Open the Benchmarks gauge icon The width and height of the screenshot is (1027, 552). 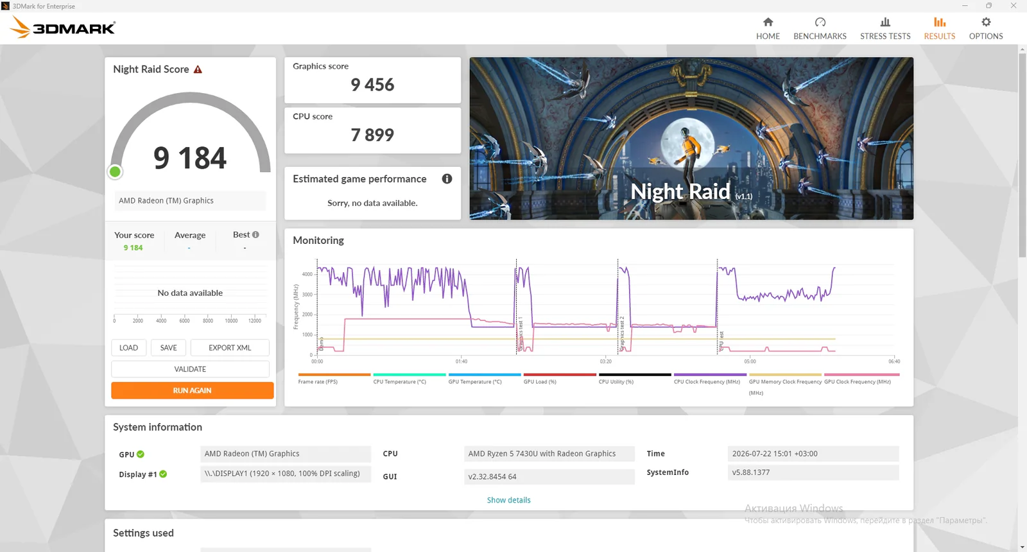coord(820,22)
